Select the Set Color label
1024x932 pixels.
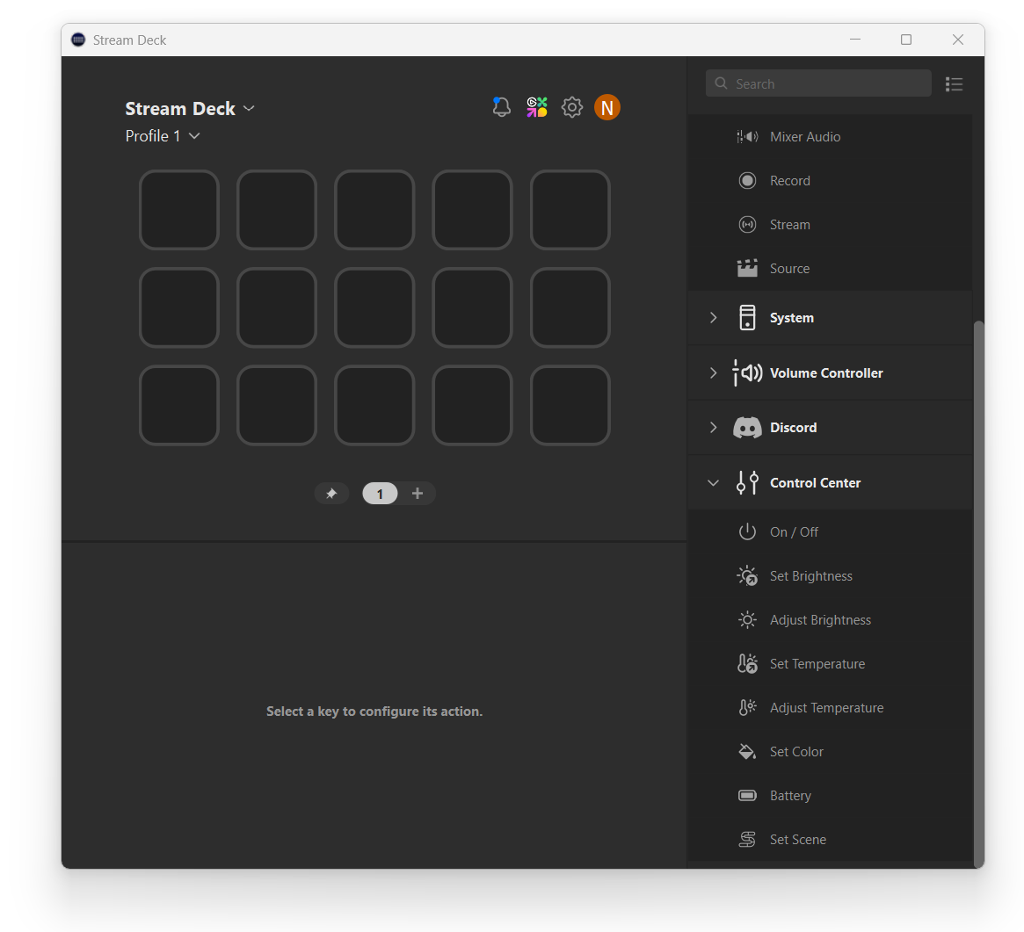(796, 751)
